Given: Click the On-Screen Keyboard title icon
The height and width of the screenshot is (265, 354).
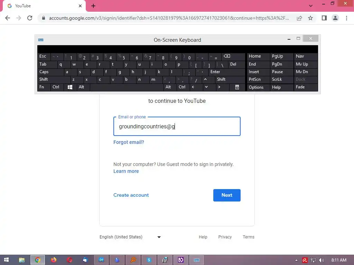Looking at the screenshot, I should pos(41,40).
